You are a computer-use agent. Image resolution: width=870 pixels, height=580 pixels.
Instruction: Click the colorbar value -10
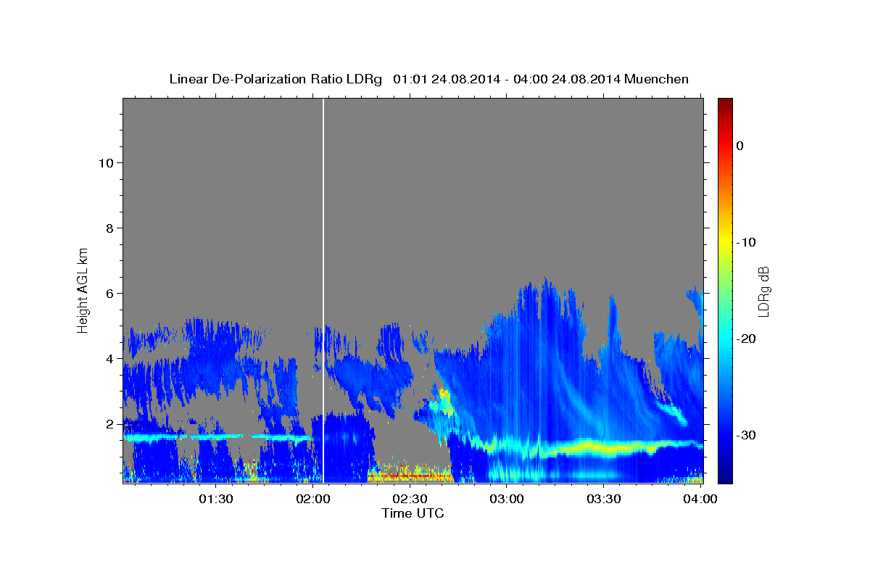click(745, 242)
